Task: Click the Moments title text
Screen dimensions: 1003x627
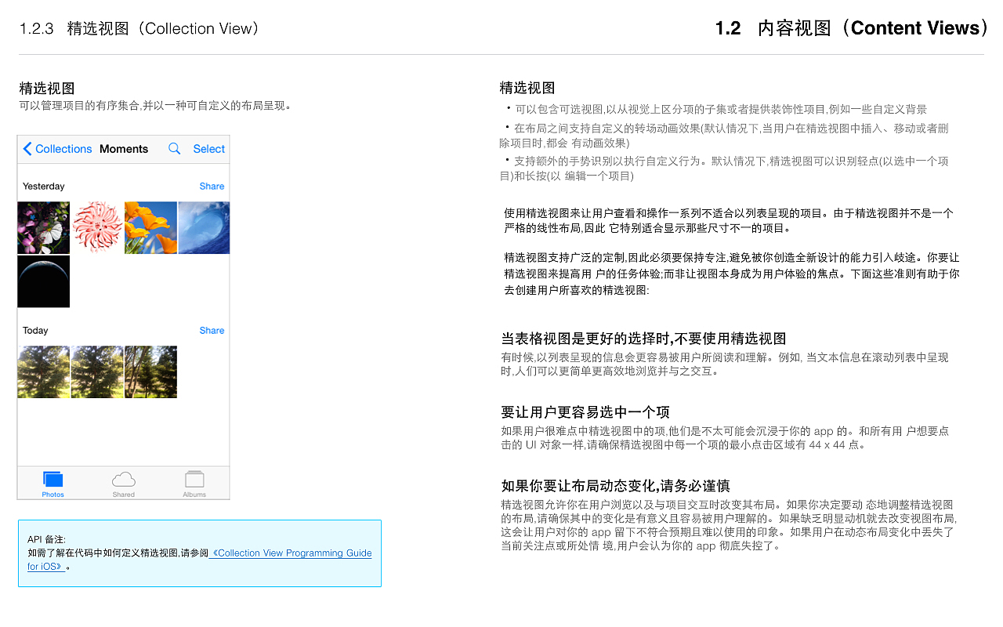Action: (x=124, y=149)
